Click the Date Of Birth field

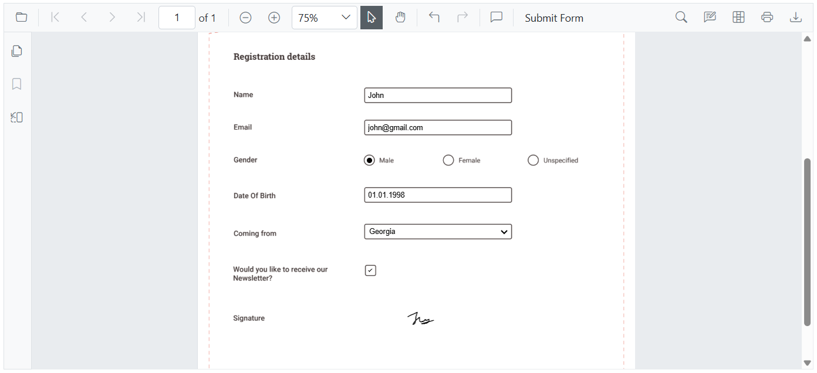point(438,195)
